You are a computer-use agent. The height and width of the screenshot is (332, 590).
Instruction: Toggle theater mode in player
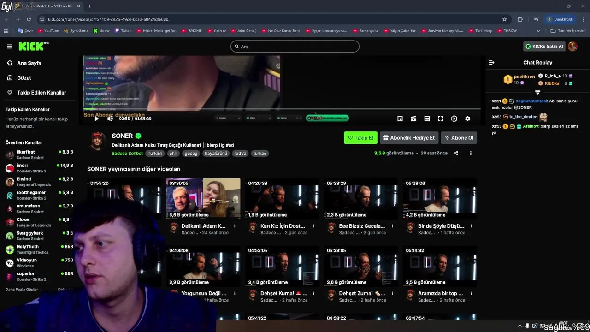(427, 119)
